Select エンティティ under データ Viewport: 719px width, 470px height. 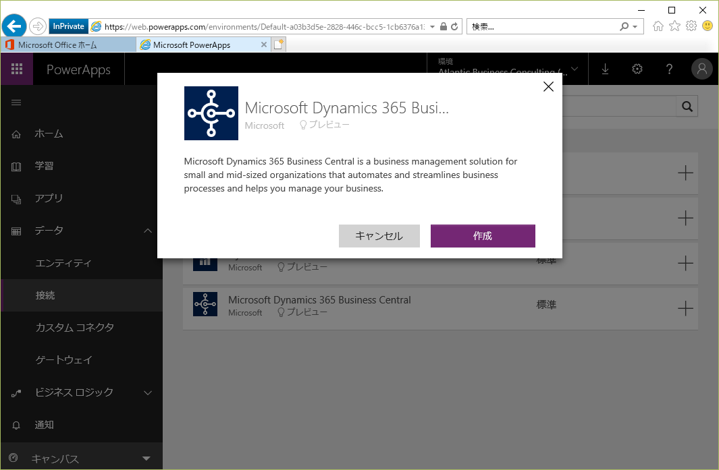(63, 264)
